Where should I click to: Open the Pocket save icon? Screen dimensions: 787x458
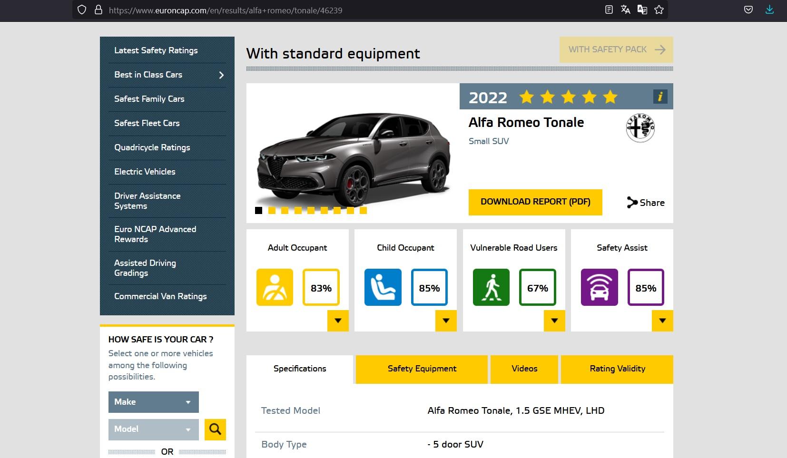tap(748, 10)
